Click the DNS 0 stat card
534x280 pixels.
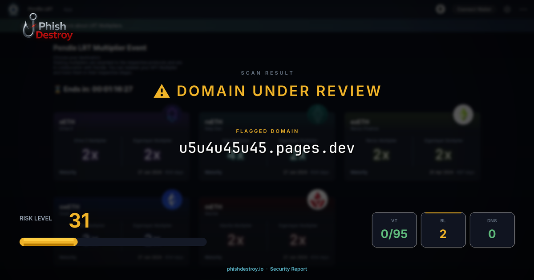click(x=492, y=229)
